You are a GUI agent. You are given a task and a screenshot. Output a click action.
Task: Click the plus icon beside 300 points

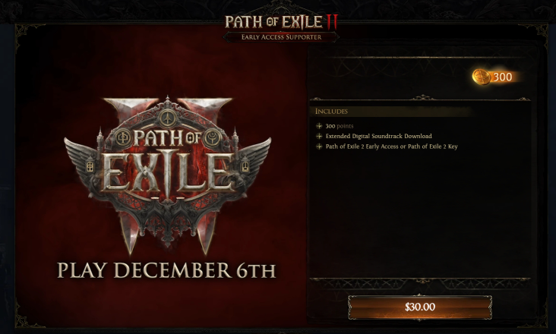319,126
